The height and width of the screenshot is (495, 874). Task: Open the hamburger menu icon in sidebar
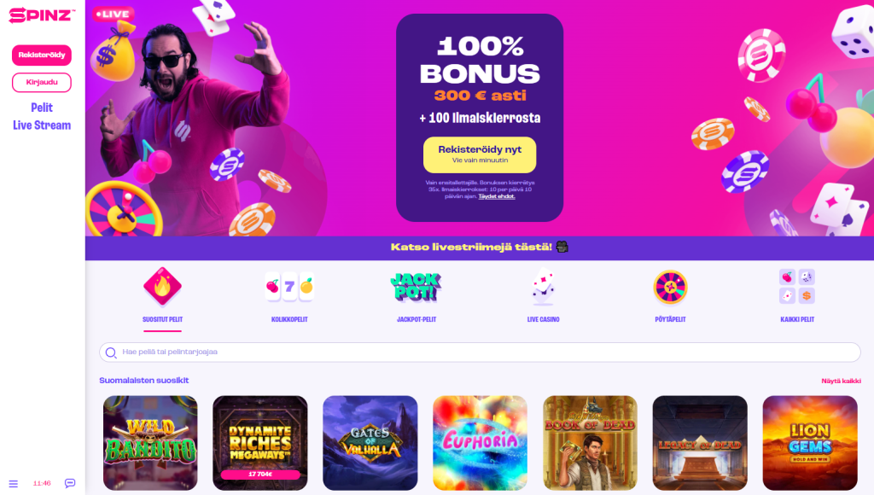tap(14, 484)
